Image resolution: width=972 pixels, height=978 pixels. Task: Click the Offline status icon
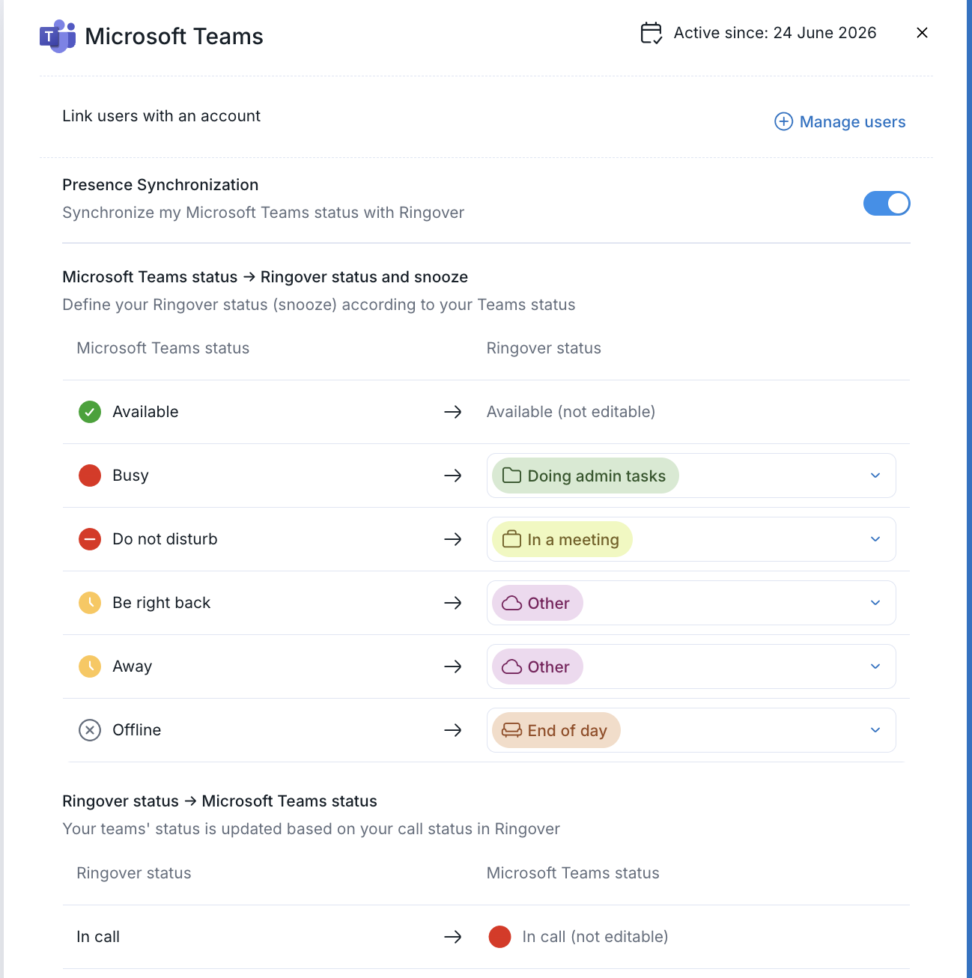point(90,730)
